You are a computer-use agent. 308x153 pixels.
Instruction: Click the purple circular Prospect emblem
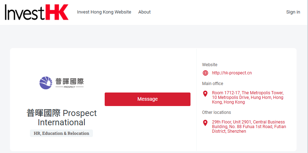click(46, 83)
